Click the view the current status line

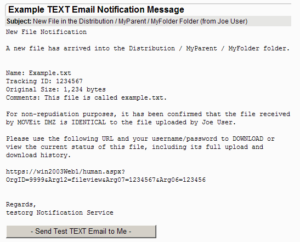(x=134, y=147)
